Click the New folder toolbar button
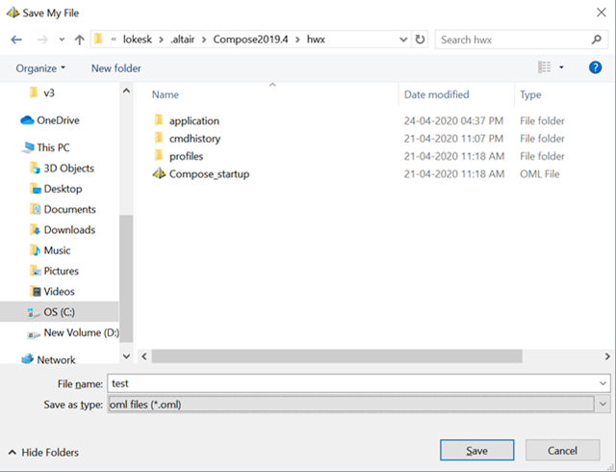616x472 pixels. coord(115,68)
